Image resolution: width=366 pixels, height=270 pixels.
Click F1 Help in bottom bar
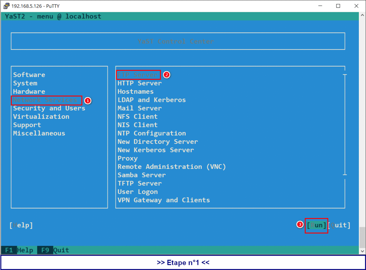click(x=17, y=251)
